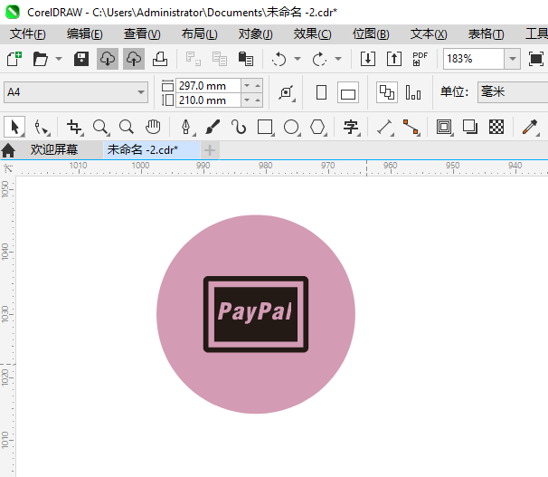Select the Pick arrow tool
This screenshot has height=477, width=548.
[14, 127]
